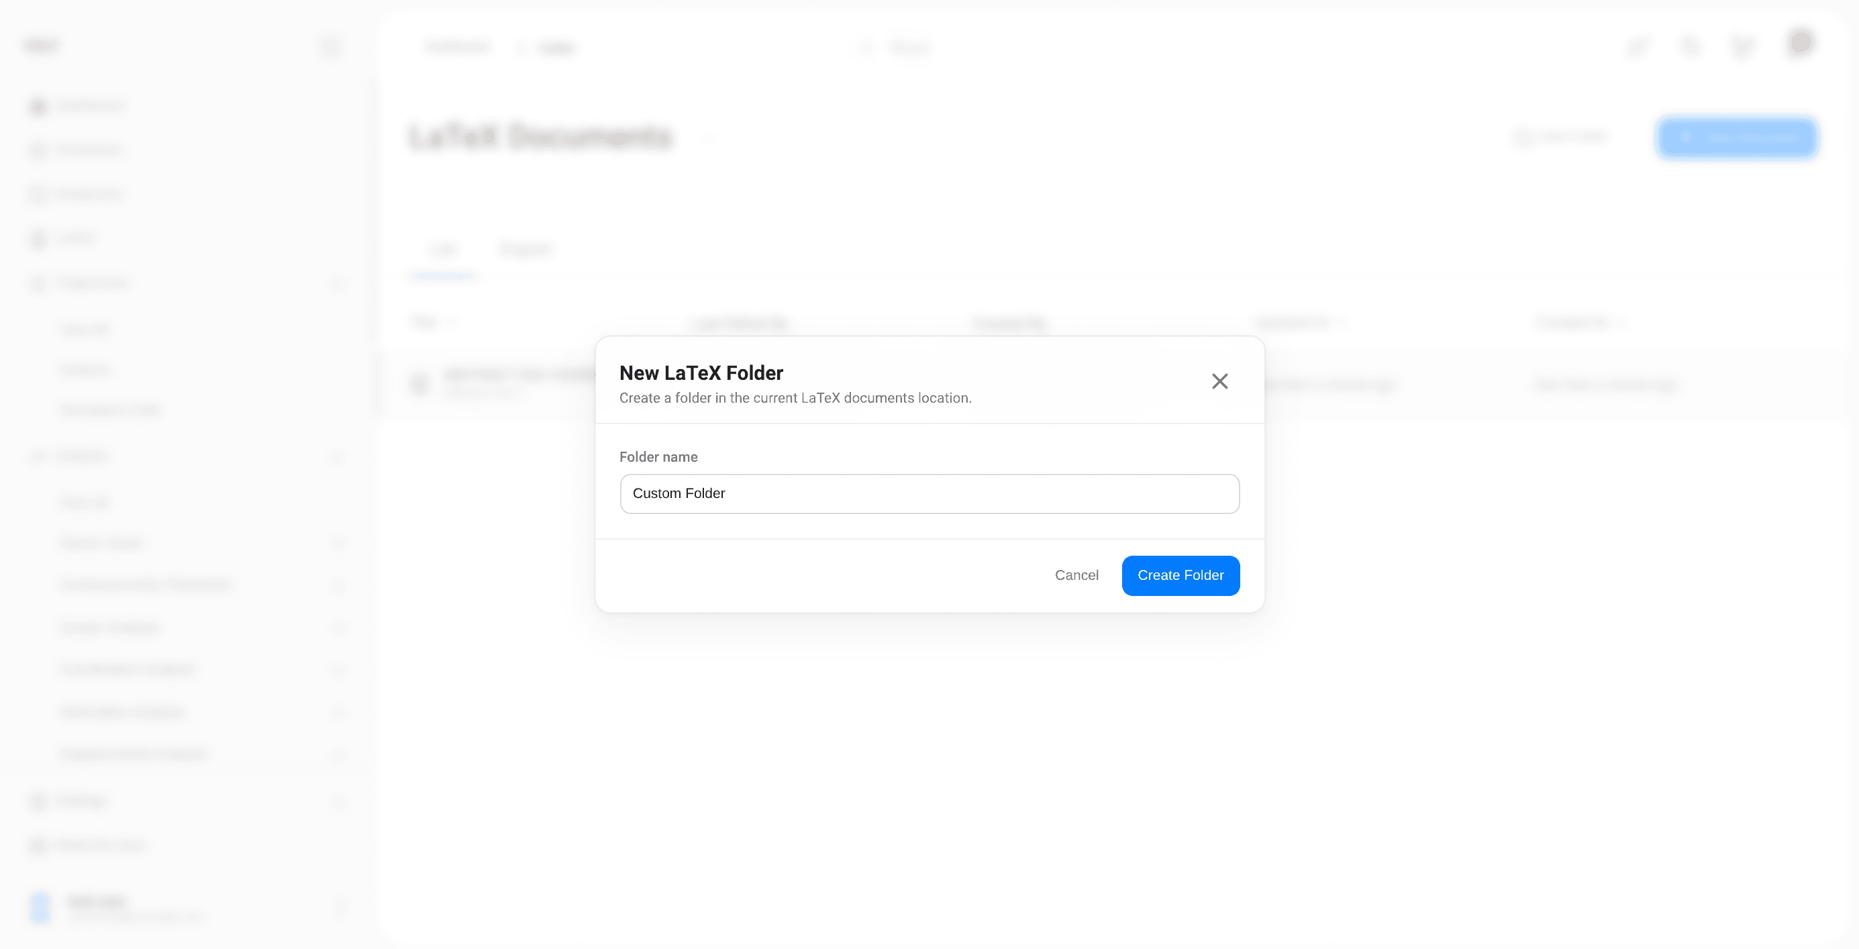Close the New LaTeX Folder dialog
This screenshot has height=949, width=1859.
pyautogui.click(x=1219, y=381)
